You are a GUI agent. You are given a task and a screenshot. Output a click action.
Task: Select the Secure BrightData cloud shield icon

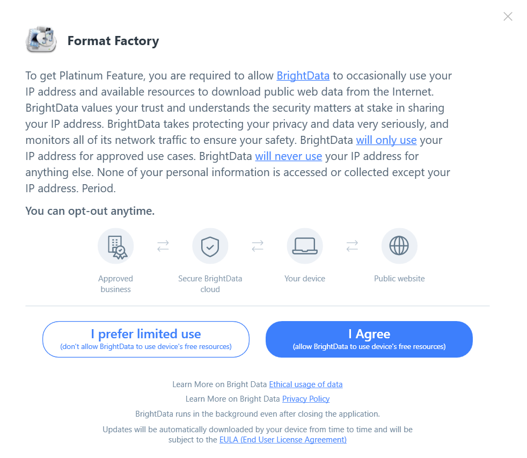coord(210,246)
